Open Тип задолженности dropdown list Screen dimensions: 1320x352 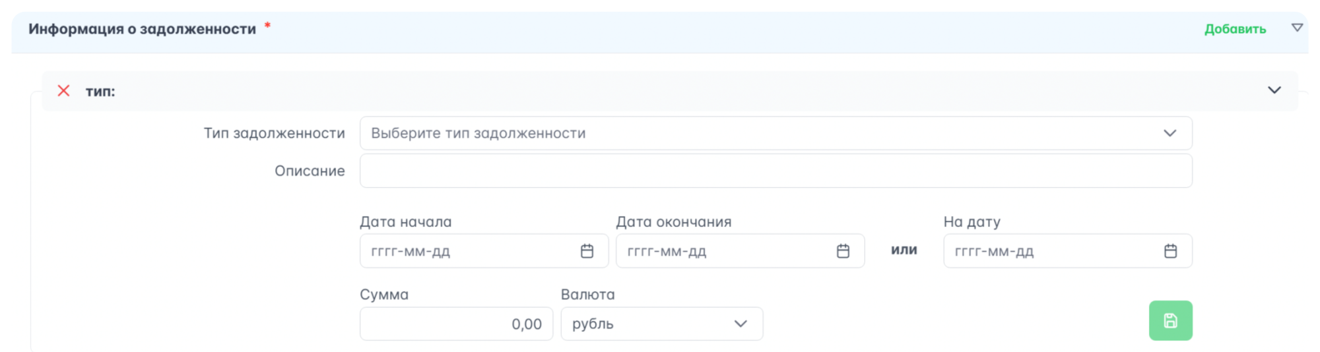(x=775, y=133)
